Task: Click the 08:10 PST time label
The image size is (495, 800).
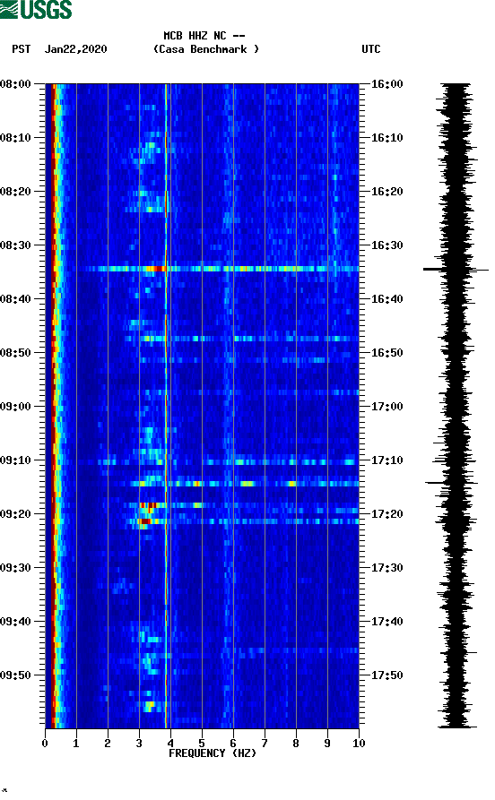Action: 15,138
